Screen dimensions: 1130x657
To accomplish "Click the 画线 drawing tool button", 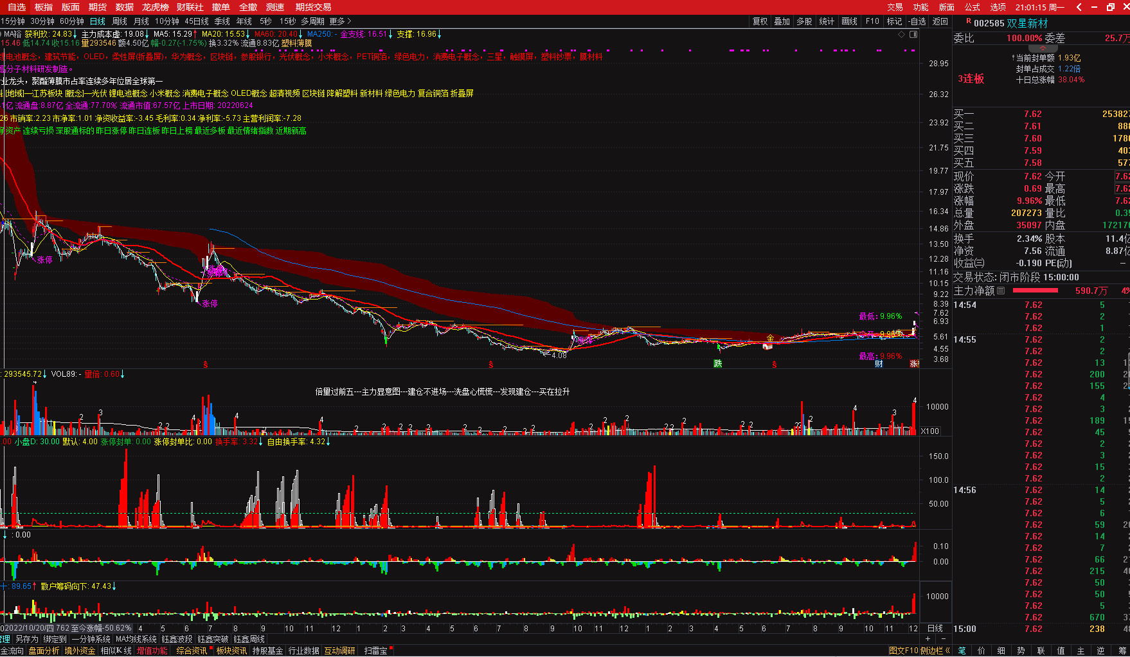I will pyautogui.click(x=849, y=21).
